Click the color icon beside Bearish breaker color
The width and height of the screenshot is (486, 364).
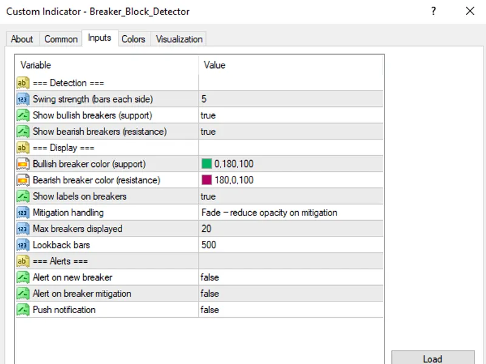pyautogui.click(x=23, y=180)
